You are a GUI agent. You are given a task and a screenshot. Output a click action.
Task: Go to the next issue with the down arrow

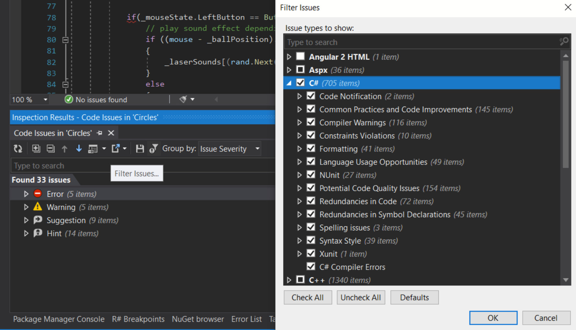coord(79,149)
